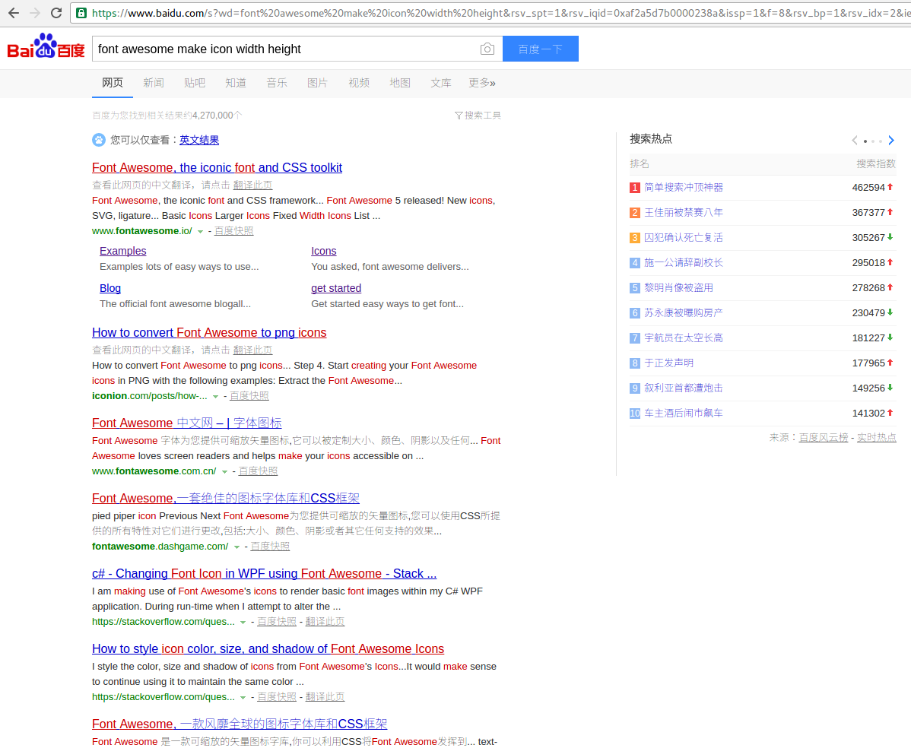Screen dimensions: 911x748
Task: Go back in hot topics with left arrow
Action: tap(854, 140)
